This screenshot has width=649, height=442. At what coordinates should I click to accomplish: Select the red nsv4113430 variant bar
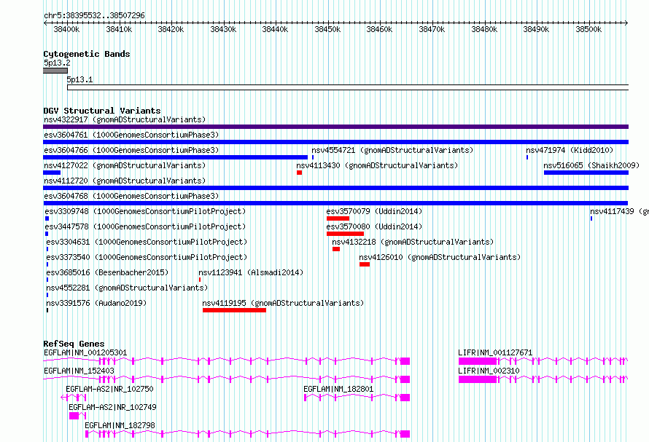tap(299, 173)
